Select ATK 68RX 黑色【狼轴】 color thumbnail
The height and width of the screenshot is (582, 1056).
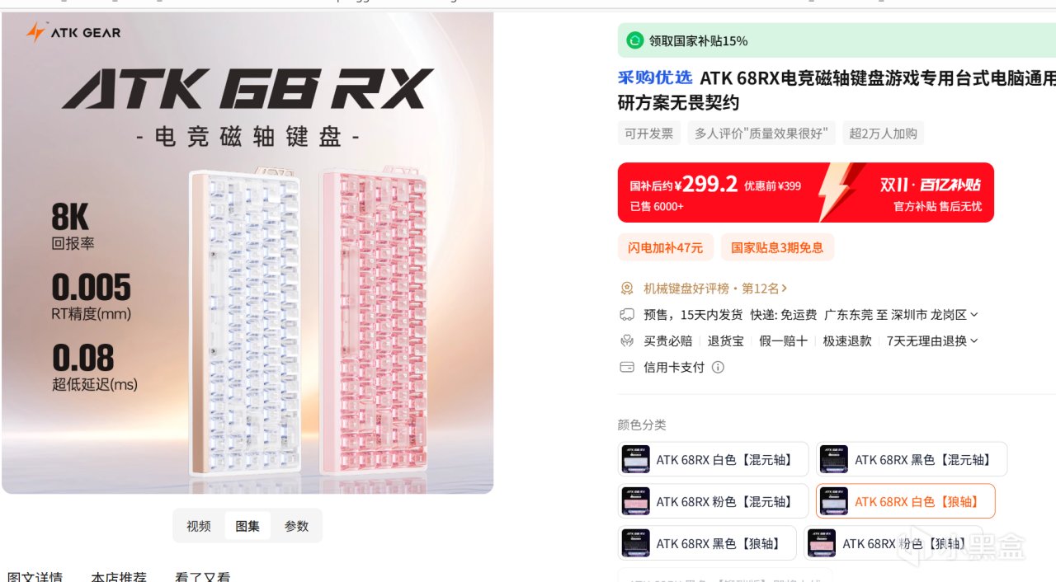coord(636,543)
